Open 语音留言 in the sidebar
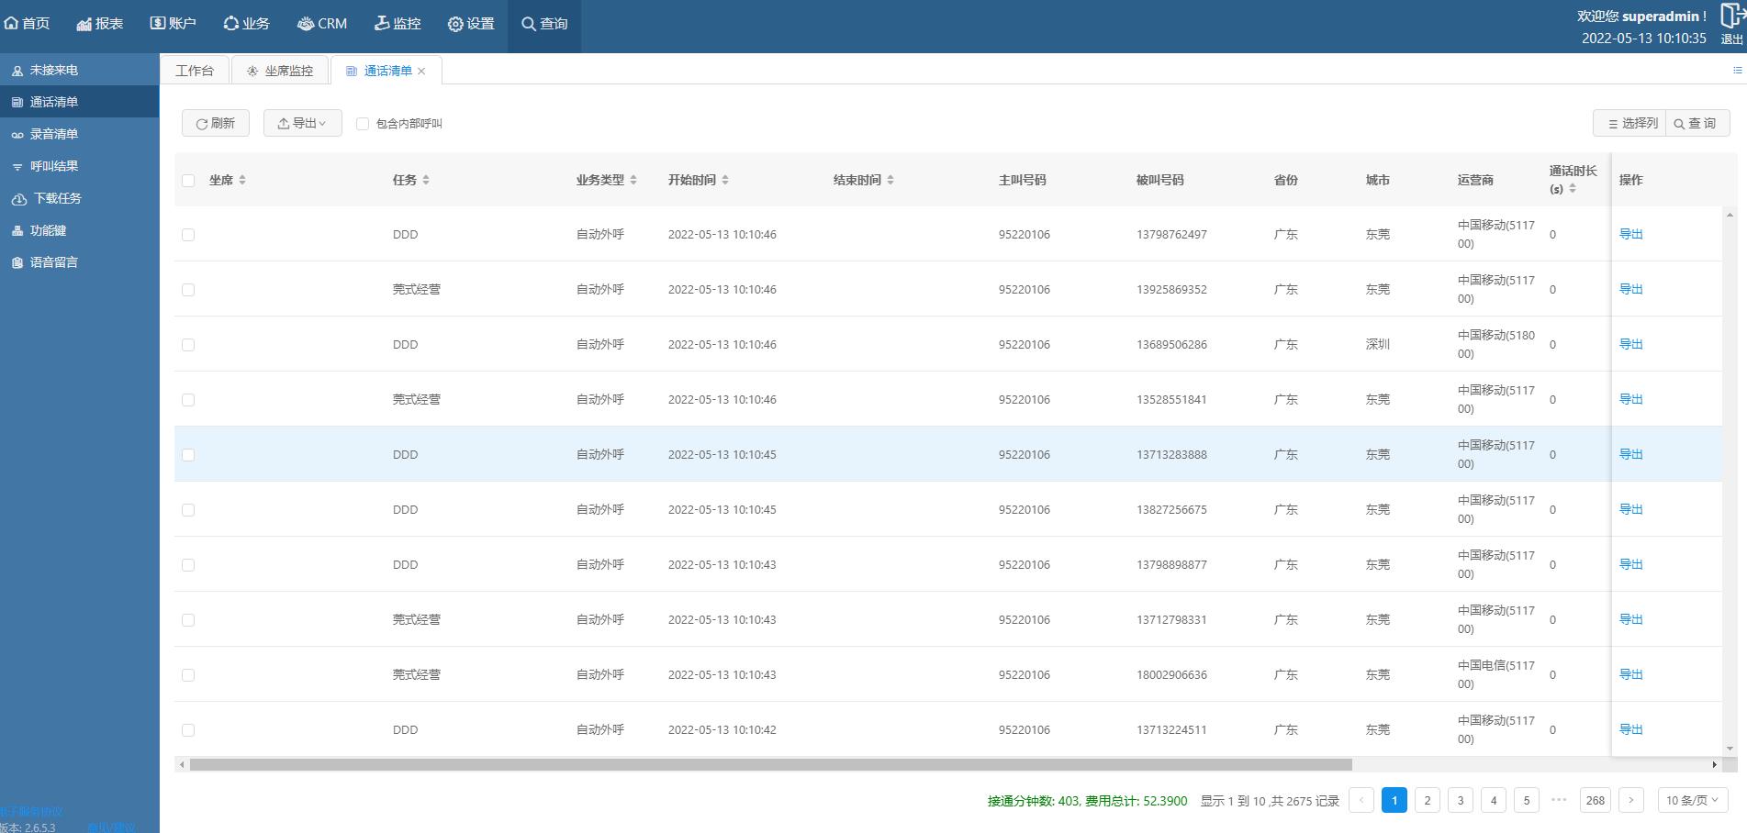 click(80, 262)
